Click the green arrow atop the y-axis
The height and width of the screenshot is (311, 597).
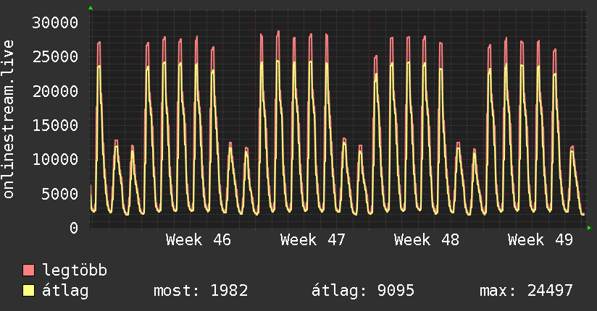pyautogui.click(x=91, y=8)
